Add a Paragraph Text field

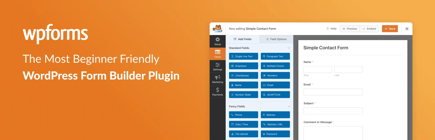[x=275, y=56]
